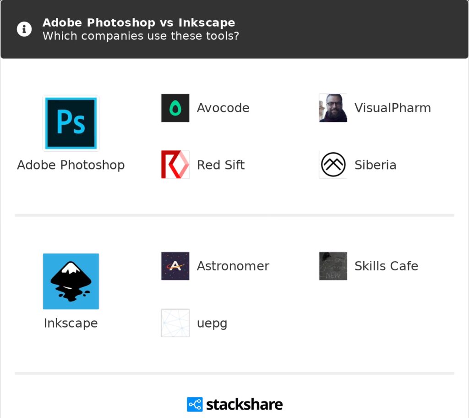Follow the VisualPharm company link
The image size is (469, 418).
click(393, 108)
